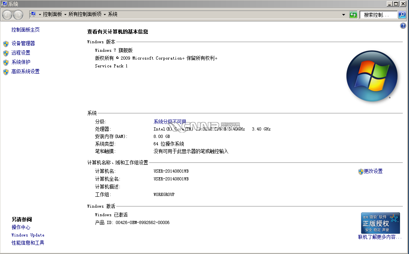Click the 没有可用于此显示器的笔或触控输入 text

pyautogui.click(x=191, y=151)
